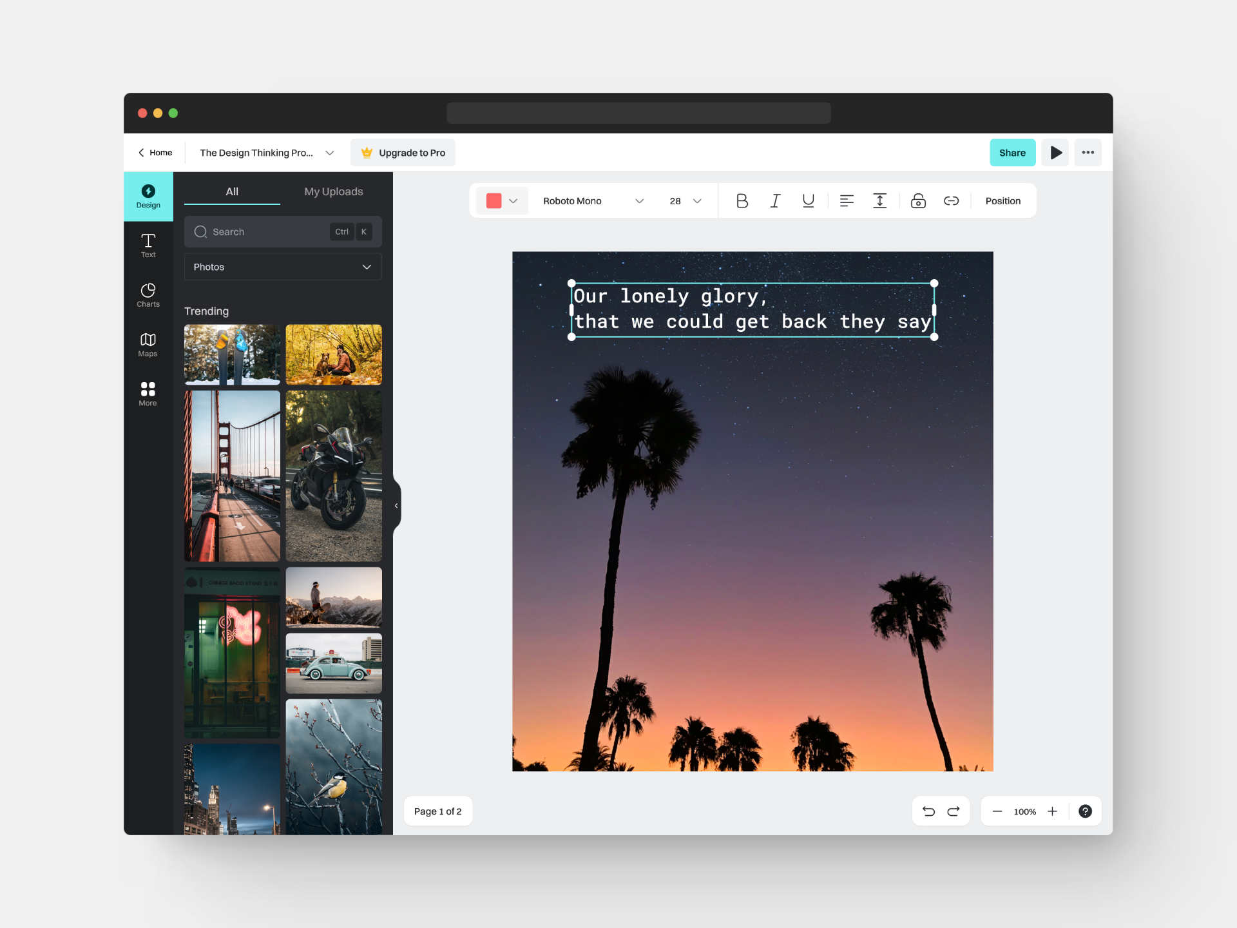The image size is (1237, 928).
Task: Add a link to the text
Action: [x=951, y=201]
